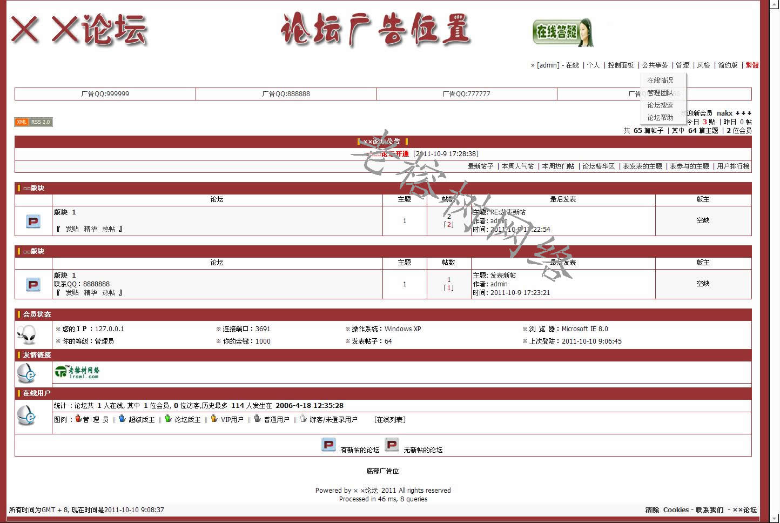Click the 普通用户 legend user icon
The image size is (780, 523).
click(258, 419)
